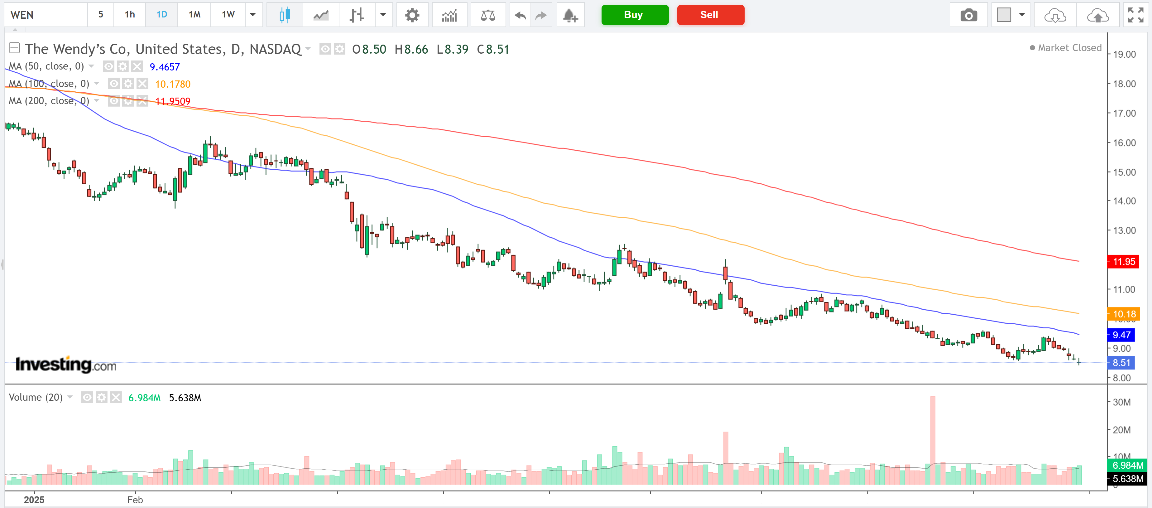
Task: Click the compare scales icon
Action: [x=488, y=15]
